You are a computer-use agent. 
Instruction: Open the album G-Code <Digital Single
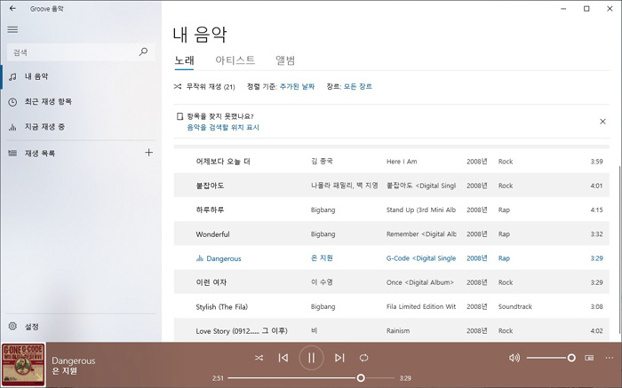pyautogui.click(x=421, y=258)
